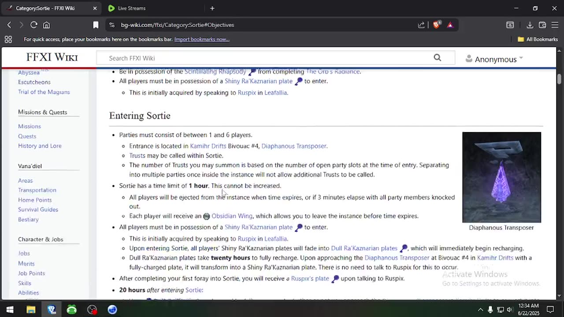Open the Missions sidebar link
The height and width of the screenshot is (317, 564).
pyautogui.click(x=30, y=126)
